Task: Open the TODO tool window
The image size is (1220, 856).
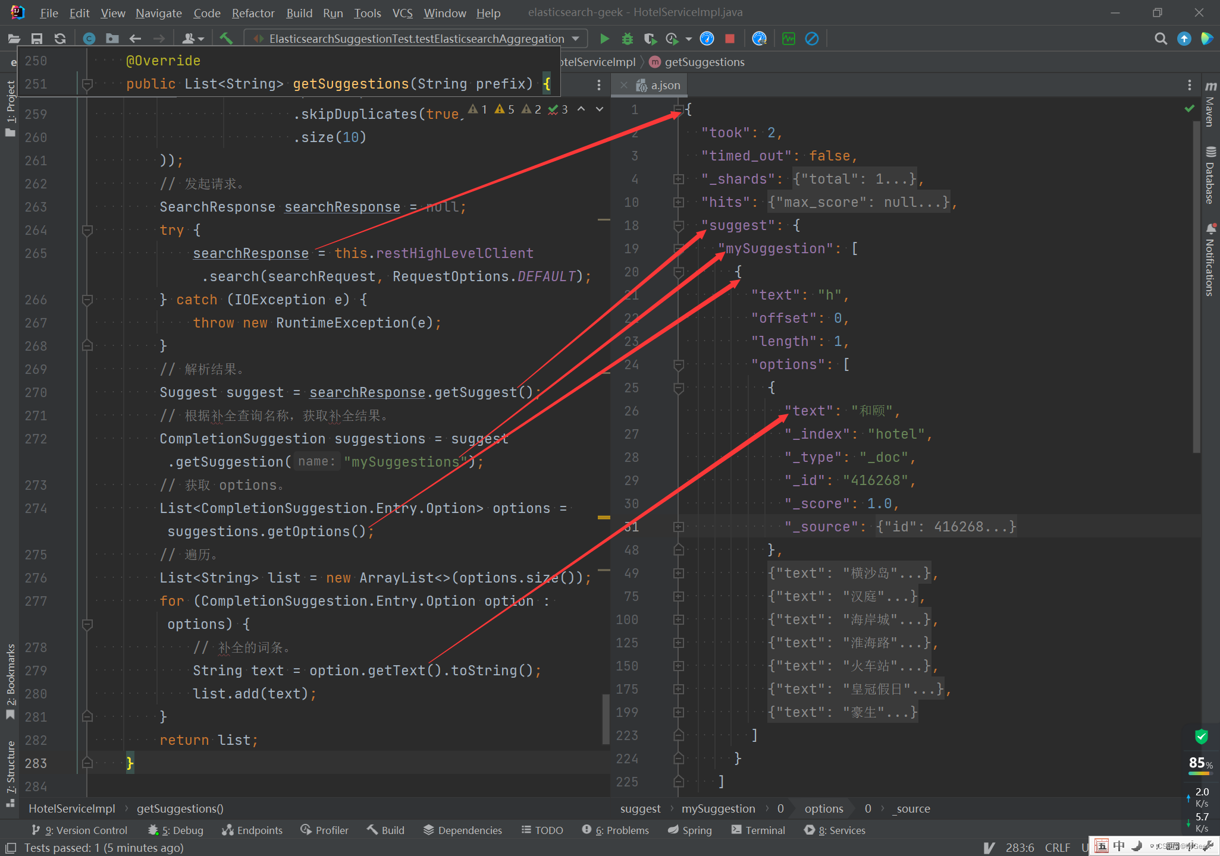Action: click(x=542, y=830)
